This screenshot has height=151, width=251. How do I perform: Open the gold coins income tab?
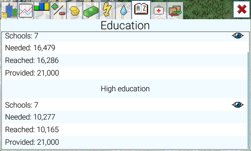click(74, 10)
